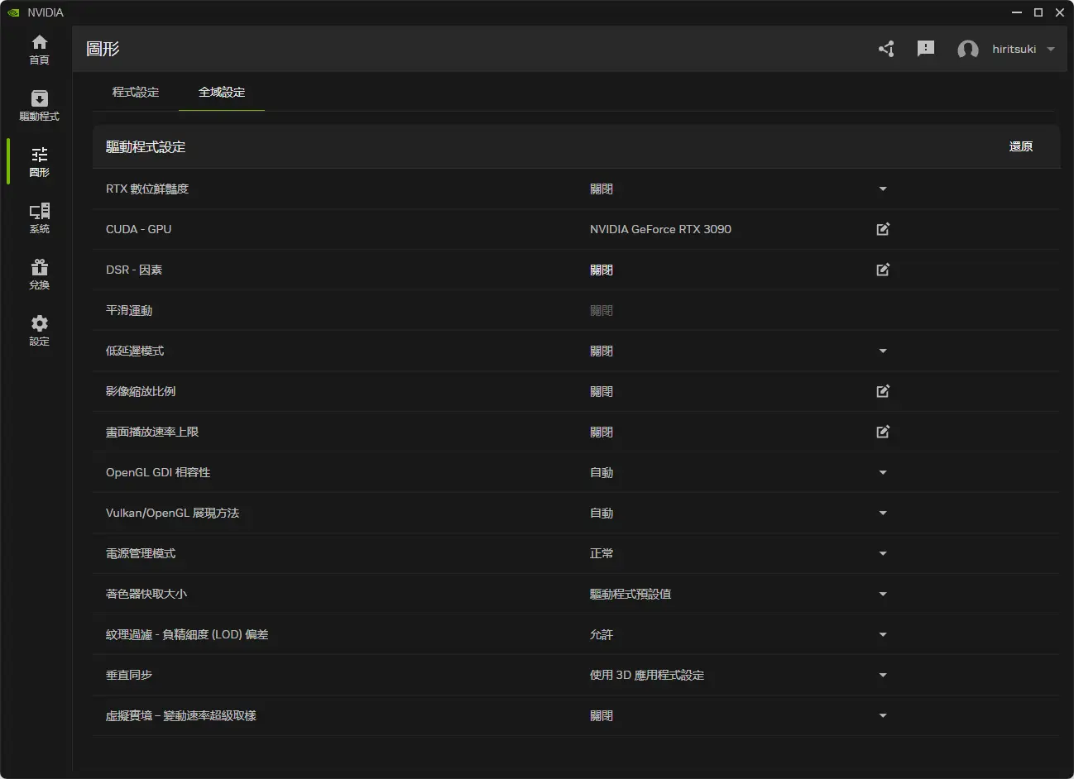Image resolution: width=1074 pixels, height=779 pixels.
Task: Click the 驅動程式預設值 value text
Action: tap(630, 594)
